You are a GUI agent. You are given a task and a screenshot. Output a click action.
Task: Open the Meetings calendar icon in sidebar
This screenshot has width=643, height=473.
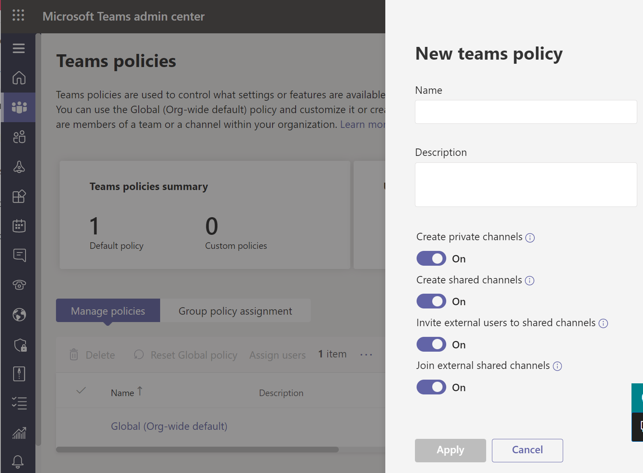click(19, 226)
